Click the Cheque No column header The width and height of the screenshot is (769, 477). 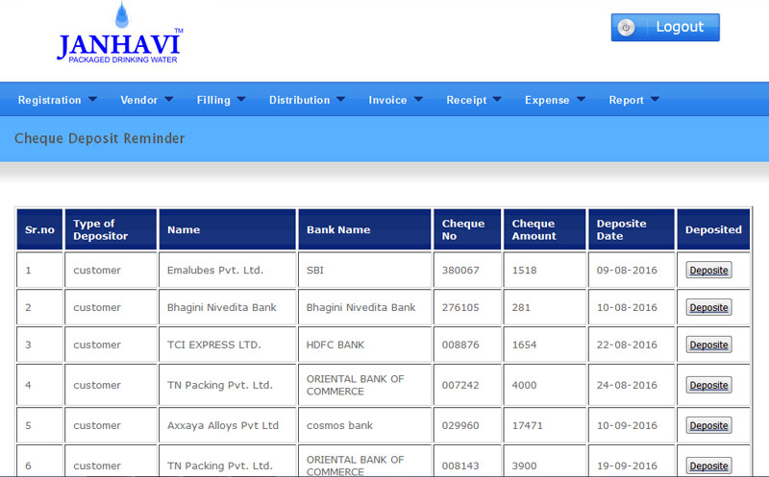467,229
